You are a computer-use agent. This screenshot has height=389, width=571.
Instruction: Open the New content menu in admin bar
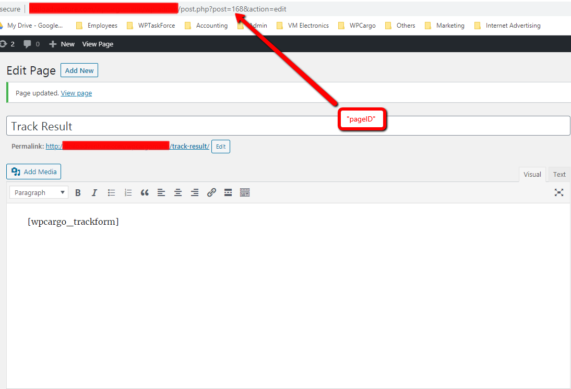click(x=62, y=44)
